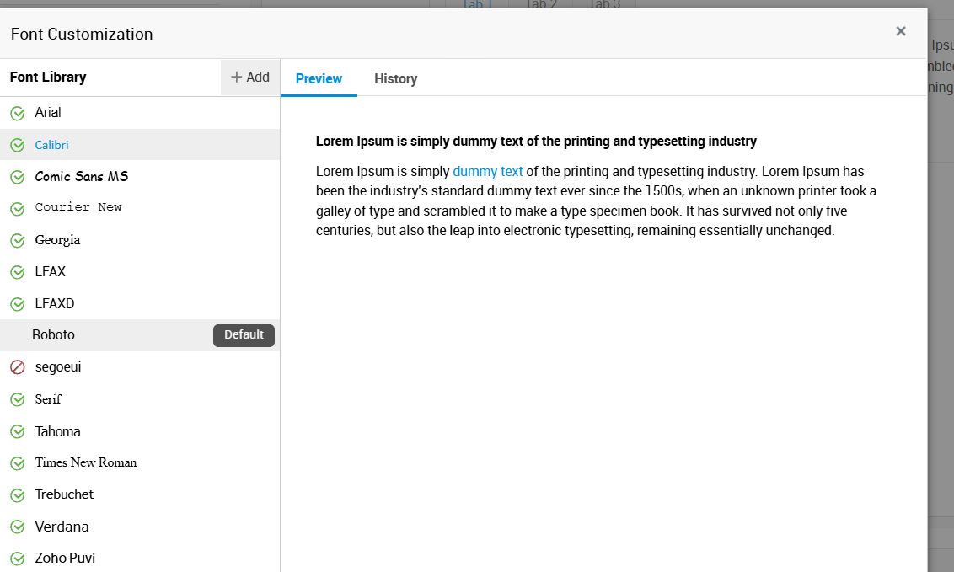Click the check icon next to Georgia
This screenshot has width=954, height=572.
pos(18,241)
